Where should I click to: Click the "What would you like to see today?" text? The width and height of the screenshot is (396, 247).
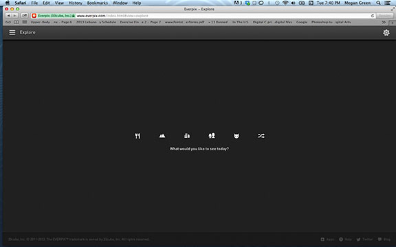199,149
